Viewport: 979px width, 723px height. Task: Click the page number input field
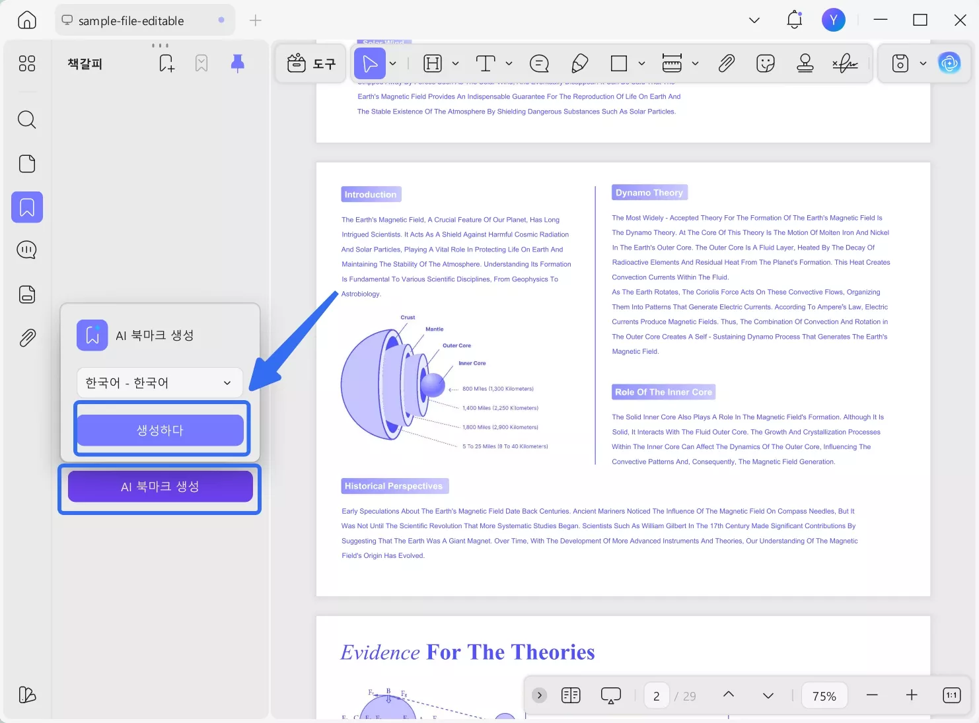(x=657, y=696)
